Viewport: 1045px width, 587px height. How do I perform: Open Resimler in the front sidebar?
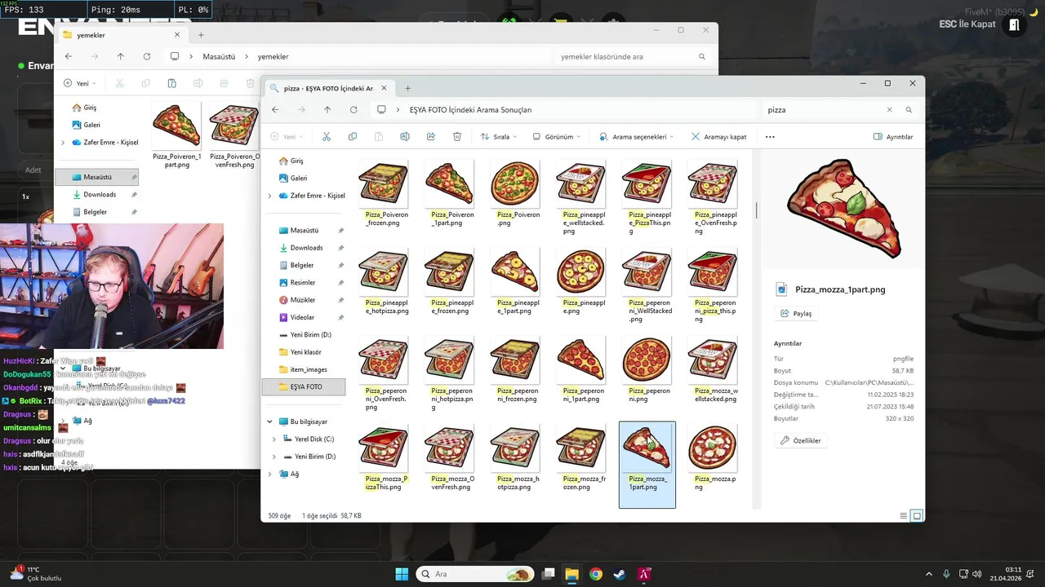(303, 282)
